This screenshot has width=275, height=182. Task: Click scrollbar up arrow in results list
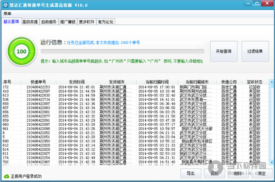(271, 82)
